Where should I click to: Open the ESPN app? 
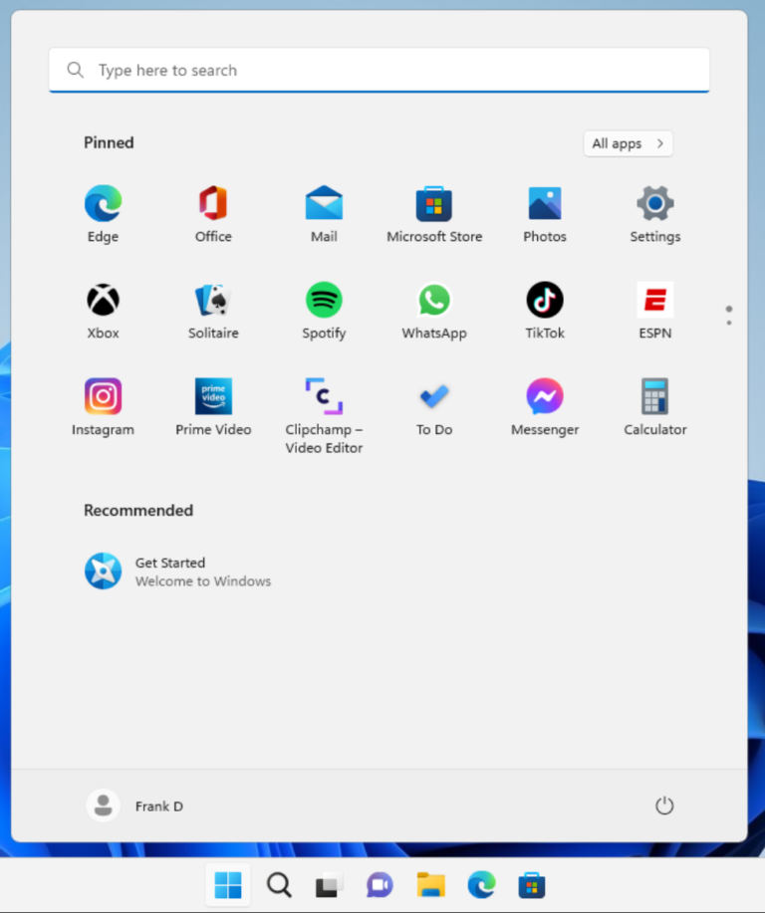pyautogui.click(x=654, y=311)
